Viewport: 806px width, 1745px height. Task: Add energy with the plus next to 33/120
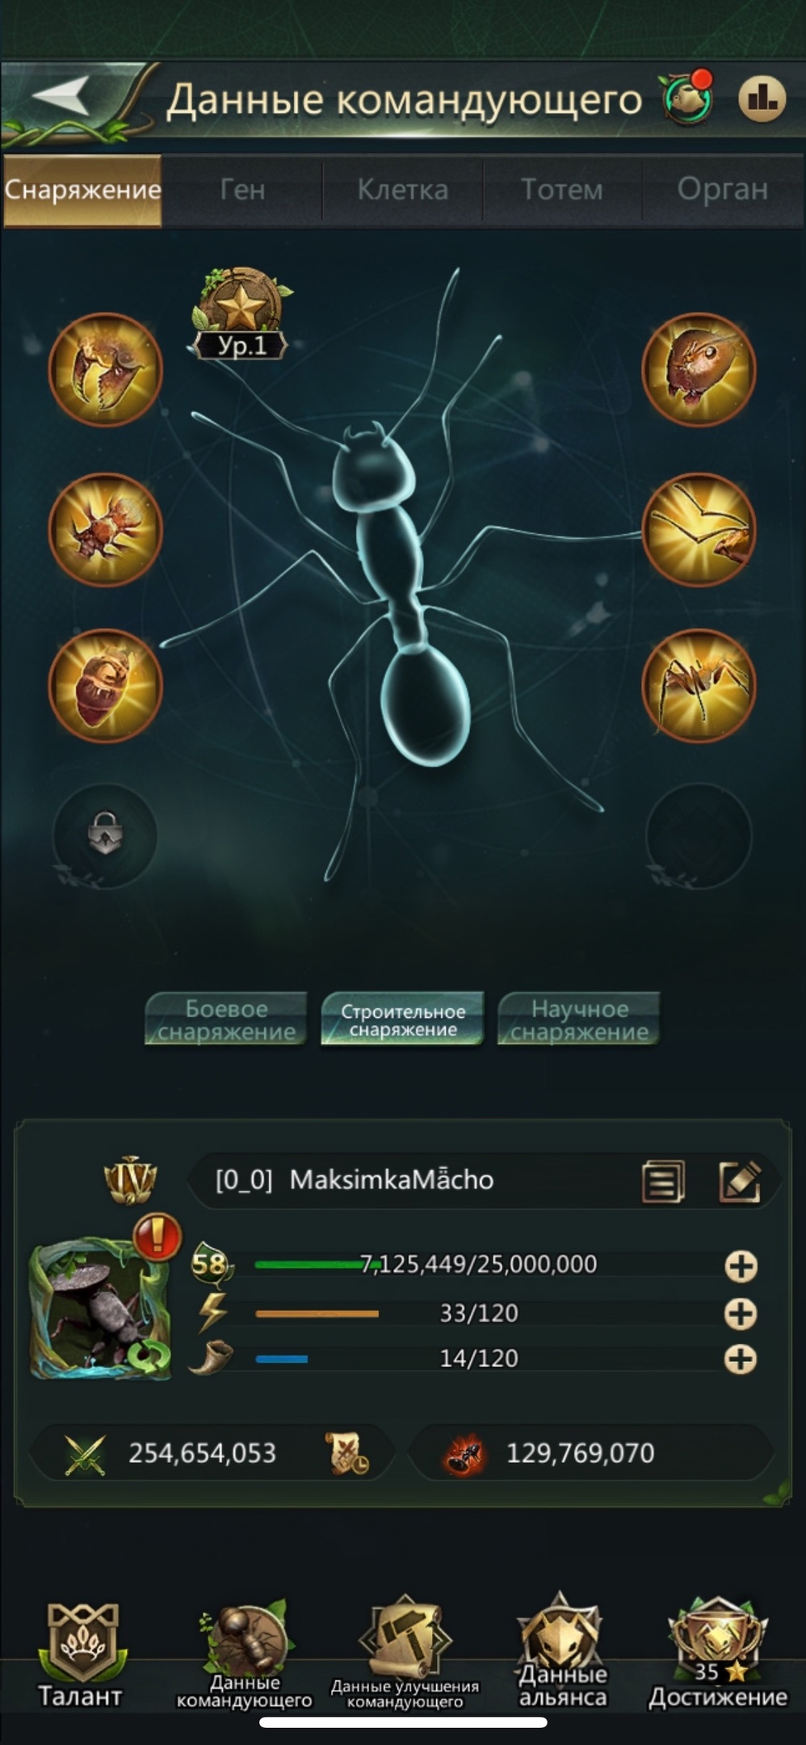tap(741, 1314)
